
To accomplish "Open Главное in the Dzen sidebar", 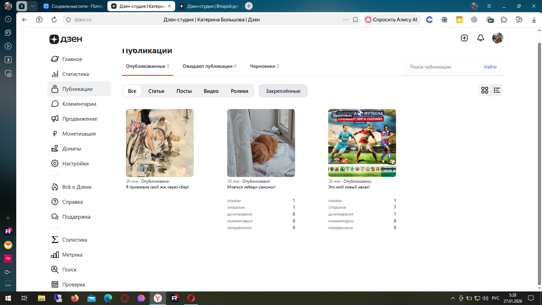I will [72, 59].
